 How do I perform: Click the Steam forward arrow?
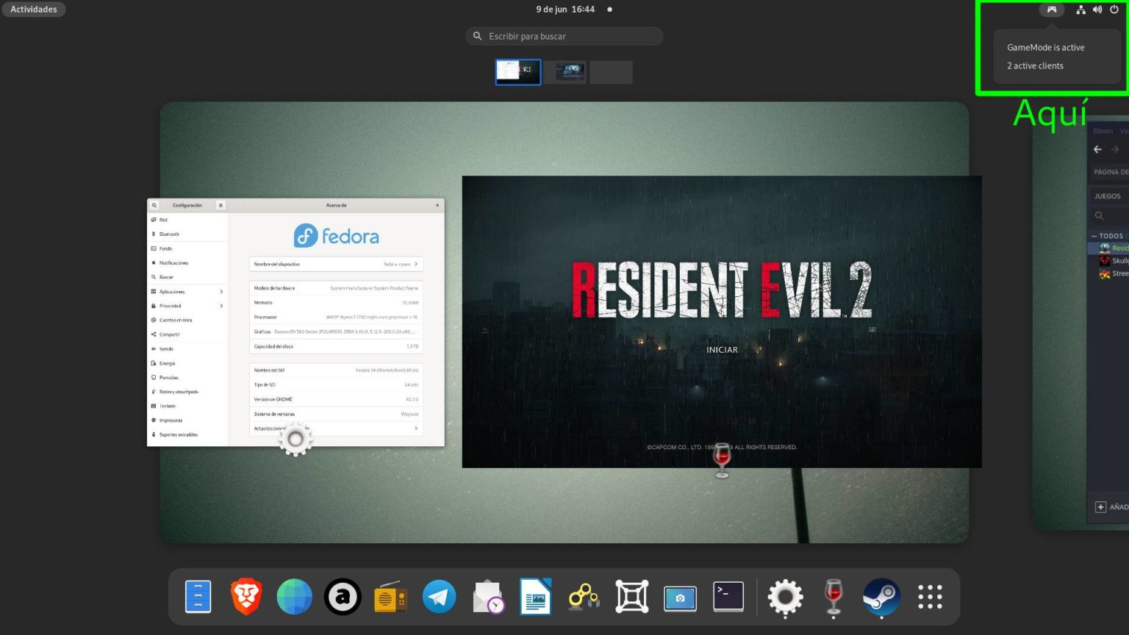tap(1115, 149)
